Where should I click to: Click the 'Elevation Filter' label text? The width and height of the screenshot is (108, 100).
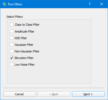[24, 58]
